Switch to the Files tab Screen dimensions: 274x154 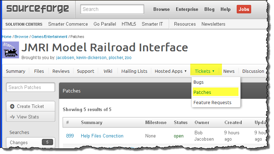click(39, 71)
